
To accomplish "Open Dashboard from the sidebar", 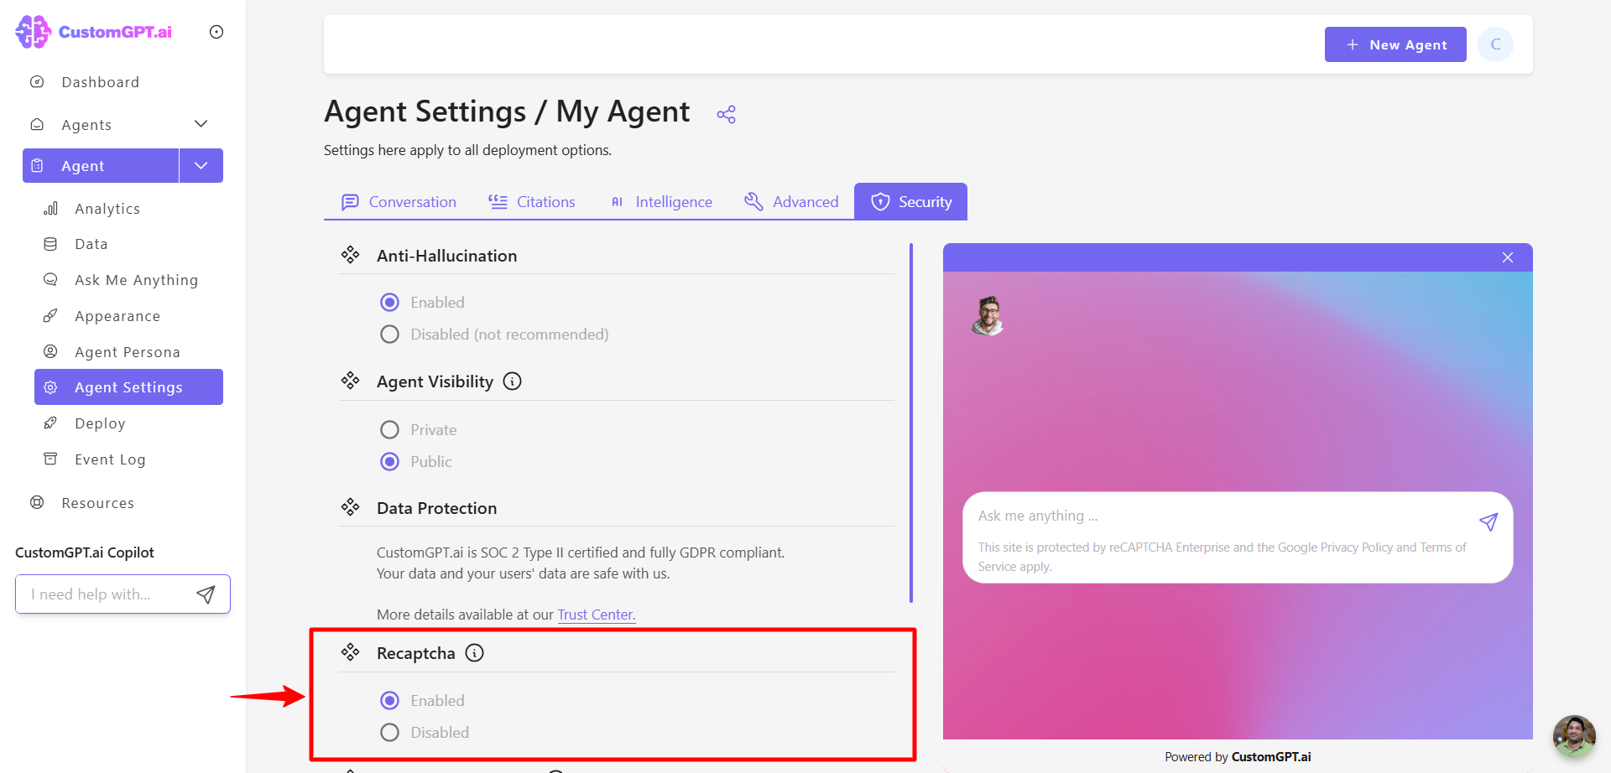I will (x=100, y=82).
